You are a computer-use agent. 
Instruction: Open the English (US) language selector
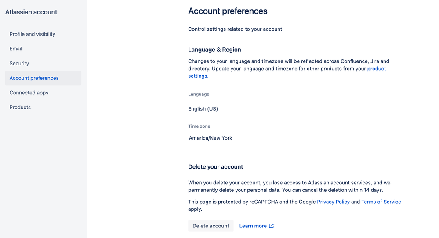pos(203,109)
